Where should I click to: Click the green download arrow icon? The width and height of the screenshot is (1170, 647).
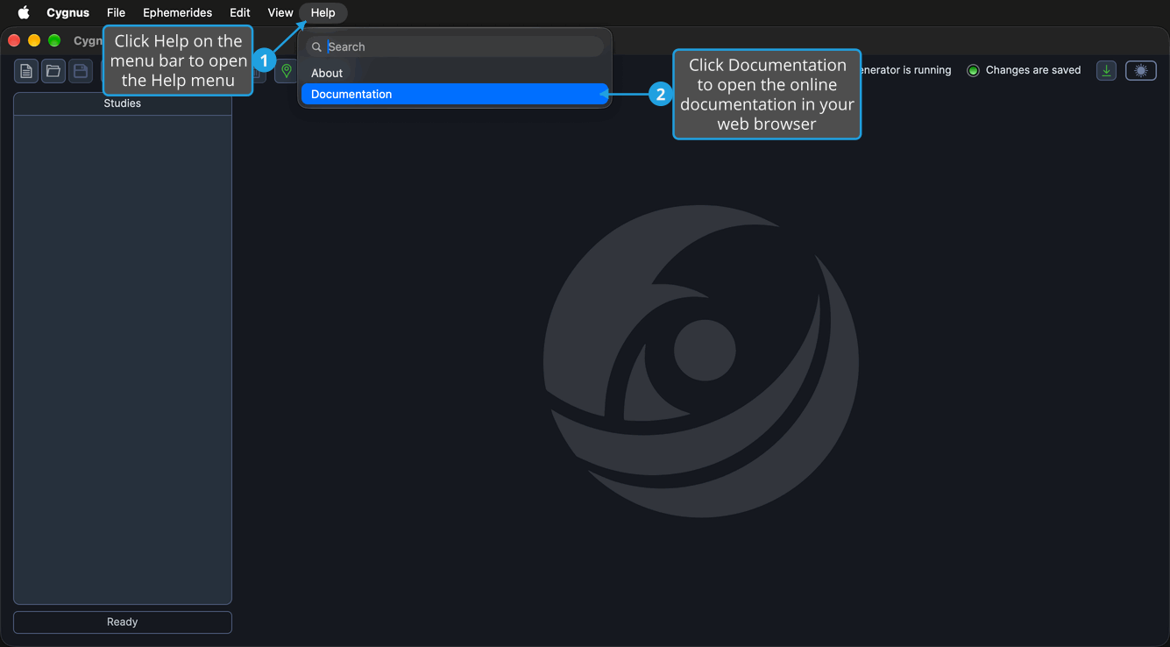click(1107, 71)
